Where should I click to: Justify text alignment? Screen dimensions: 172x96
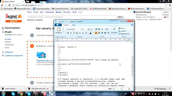pyautogui.click(x=105, y=33)
